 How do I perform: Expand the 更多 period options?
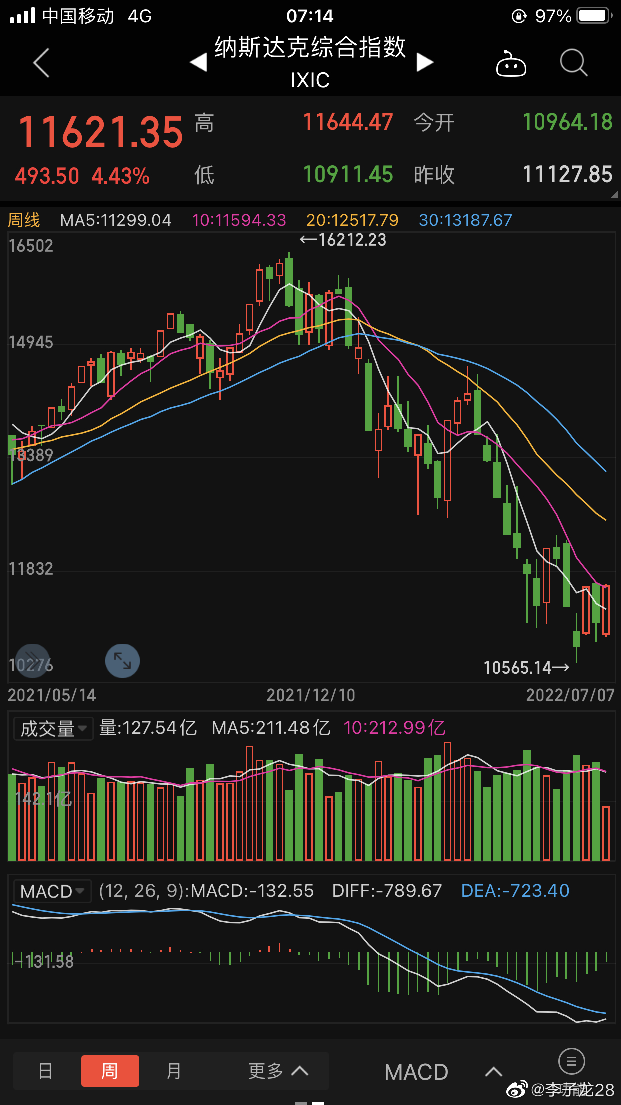pos(278,1071)
